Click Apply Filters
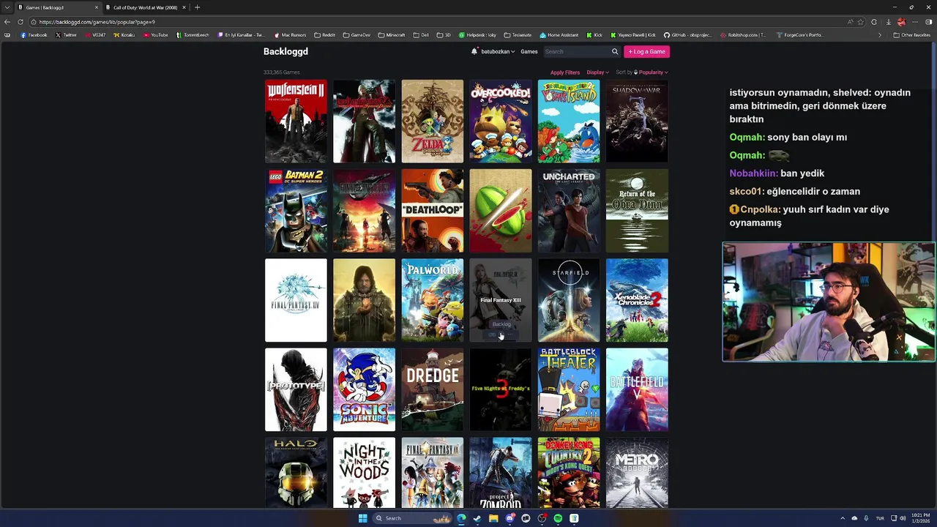 [x=565, y=72]
